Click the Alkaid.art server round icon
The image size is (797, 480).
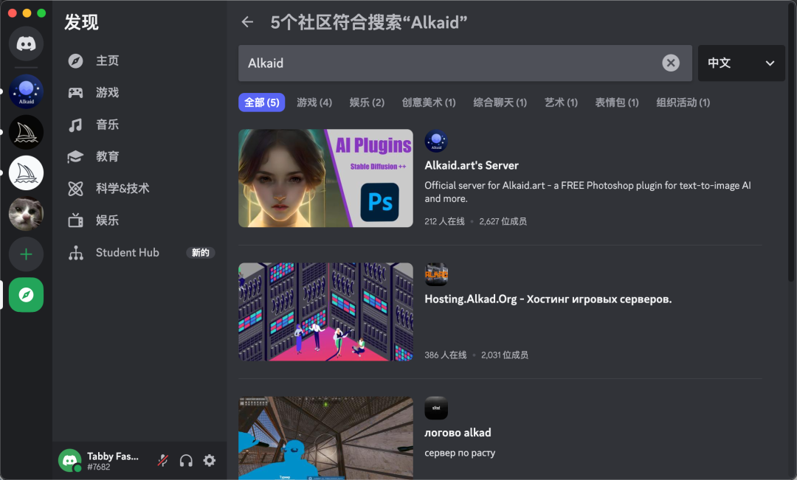pos(436,142)
